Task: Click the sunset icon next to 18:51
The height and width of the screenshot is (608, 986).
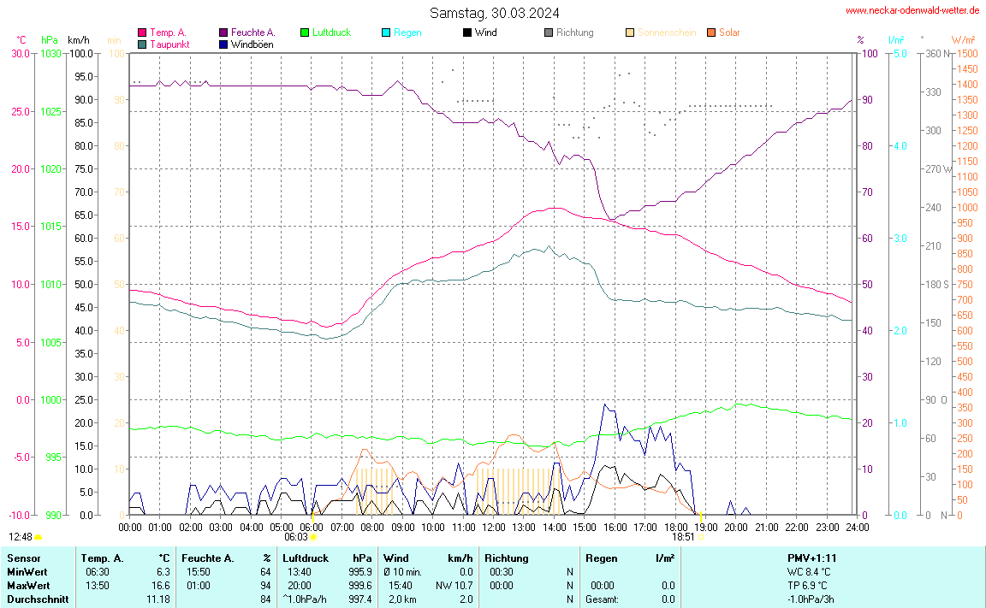Action: [700, 537]
